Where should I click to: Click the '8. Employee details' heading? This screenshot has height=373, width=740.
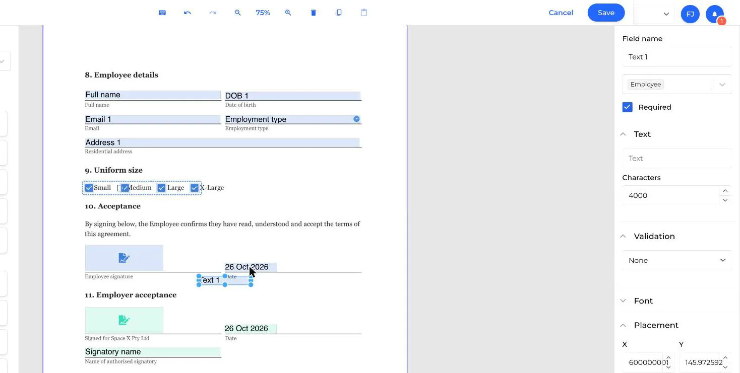(121, 75)
